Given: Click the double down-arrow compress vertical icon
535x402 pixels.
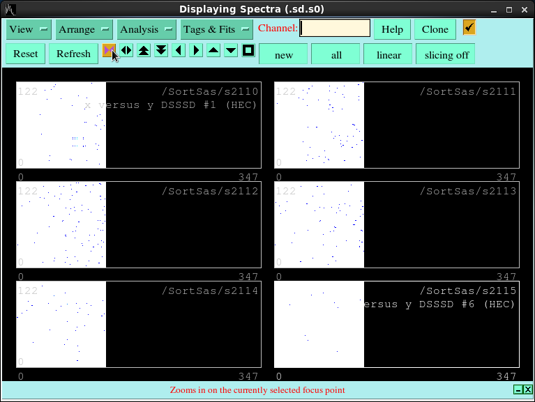Looking at the screenshot, I should pos(161,50).
